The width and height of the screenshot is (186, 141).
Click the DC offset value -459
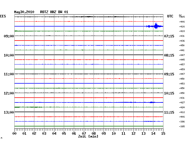tap(182, 69)
